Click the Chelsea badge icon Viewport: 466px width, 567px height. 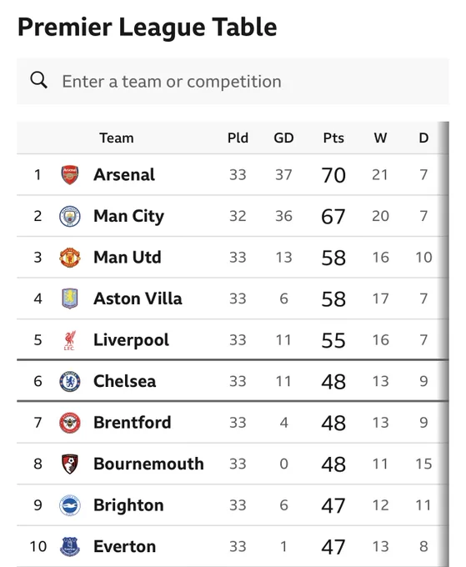[x=70, y=382]
